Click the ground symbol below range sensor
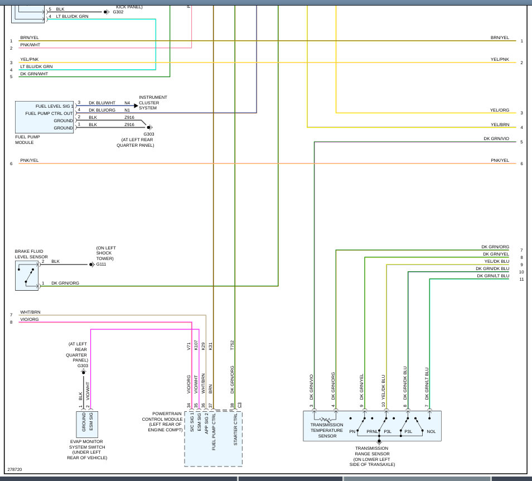 [x=379, y=442]
